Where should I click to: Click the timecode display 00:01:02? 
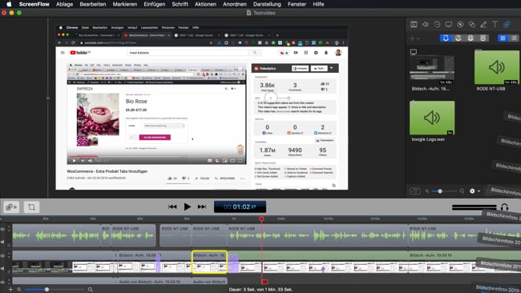point(240,207)
